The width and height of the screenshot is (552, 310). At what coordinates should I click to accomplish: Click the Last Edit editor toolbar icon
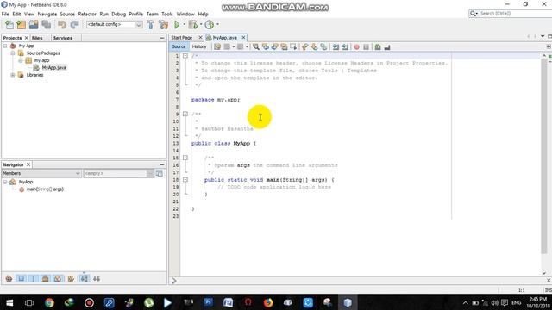click(x=217, y=46)
